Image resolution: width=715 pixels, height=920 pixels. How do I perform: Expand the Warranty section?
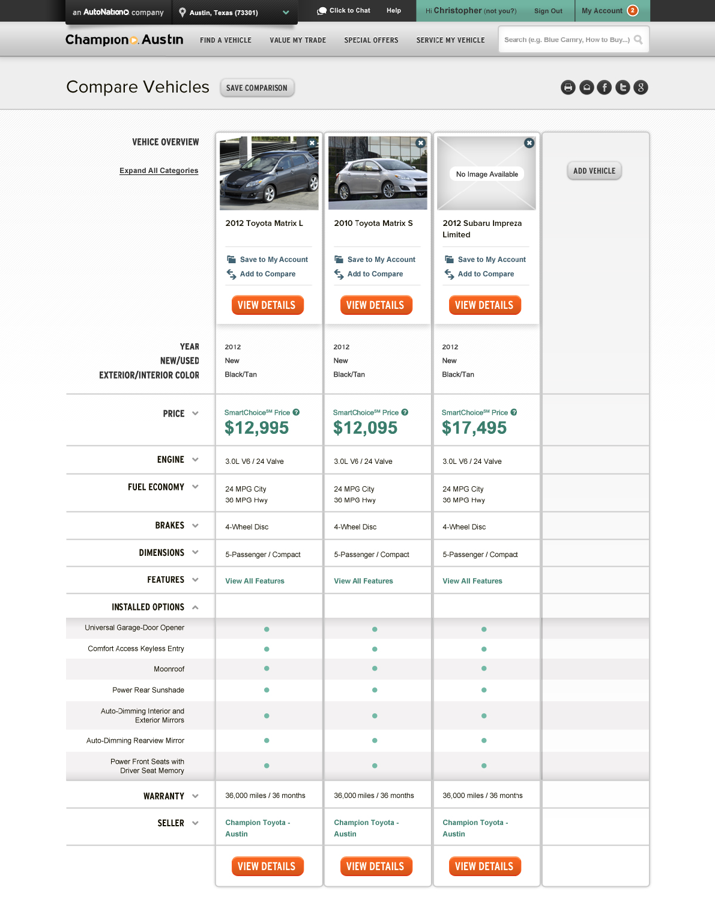pyautogui.click(x=195, y=796)
